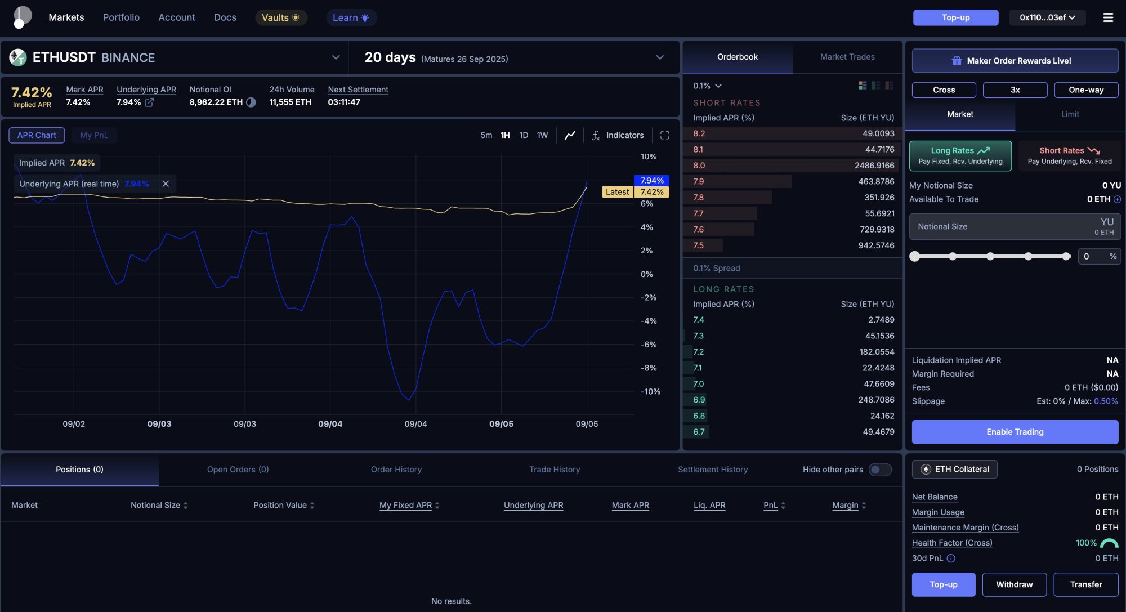This screenshot has height=612, width=1126.
Task: Switch to the Market Trades tab
Action: (x=847, y=57)
